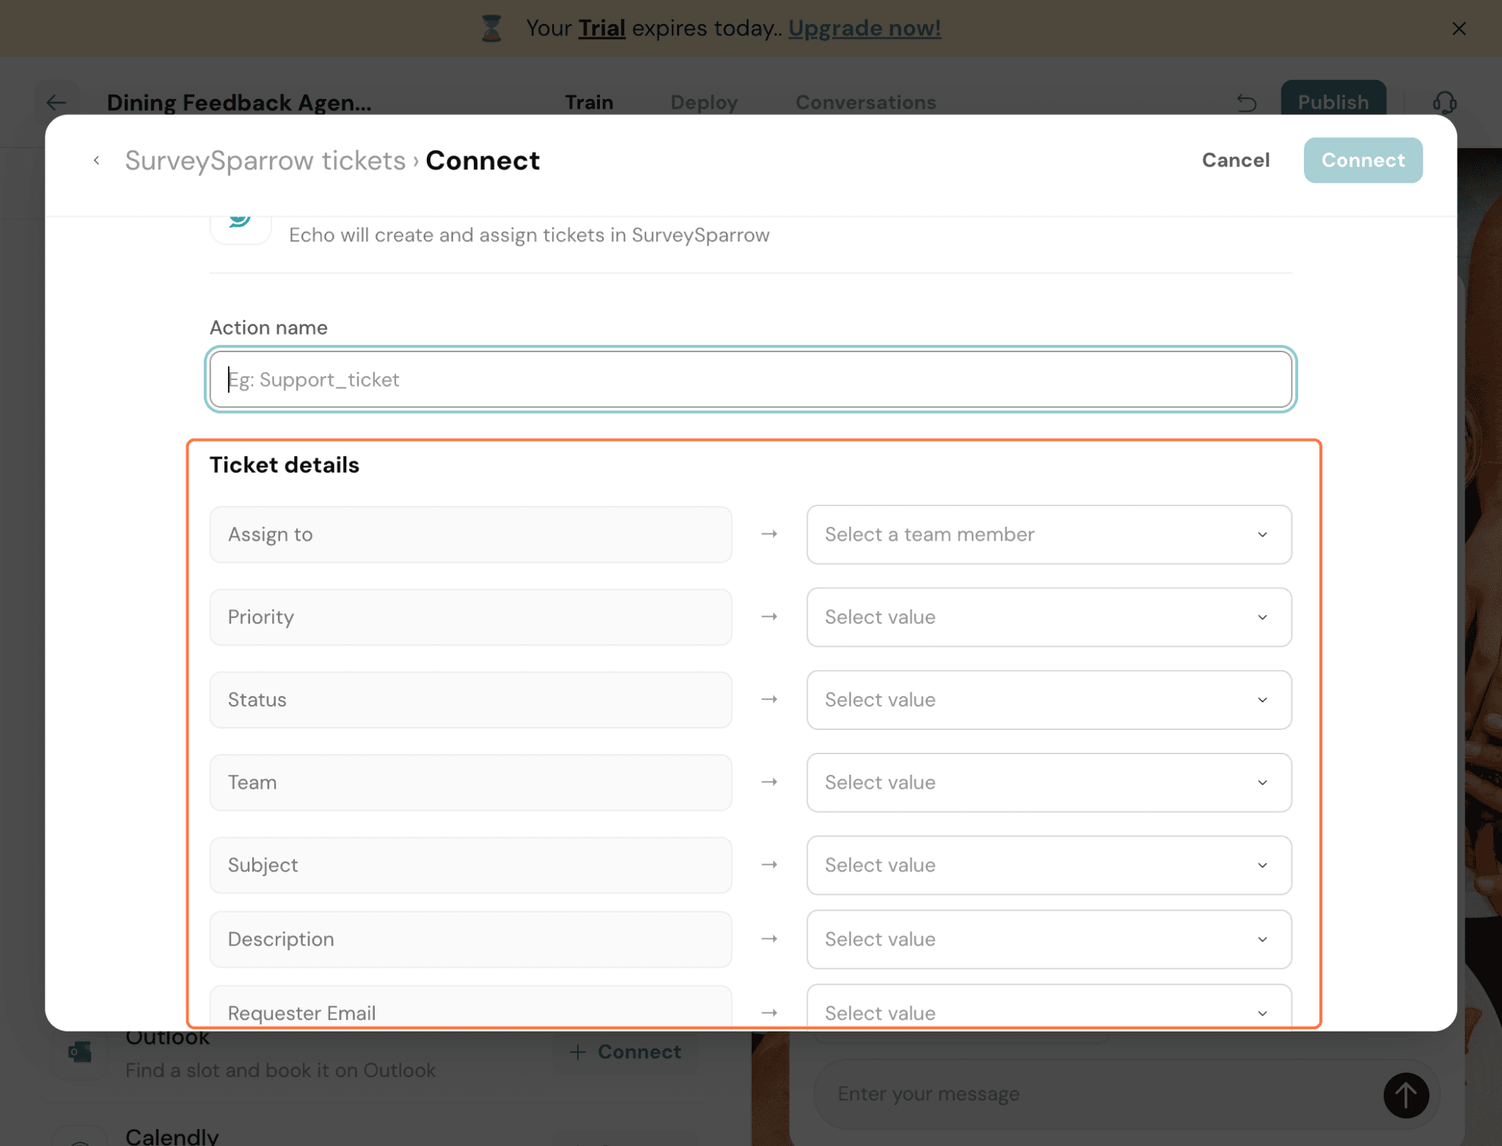This screenshot has height=1146, width=1502.
Task: Click the teal Connect button in modal header
Action: tap(1363, 160)
